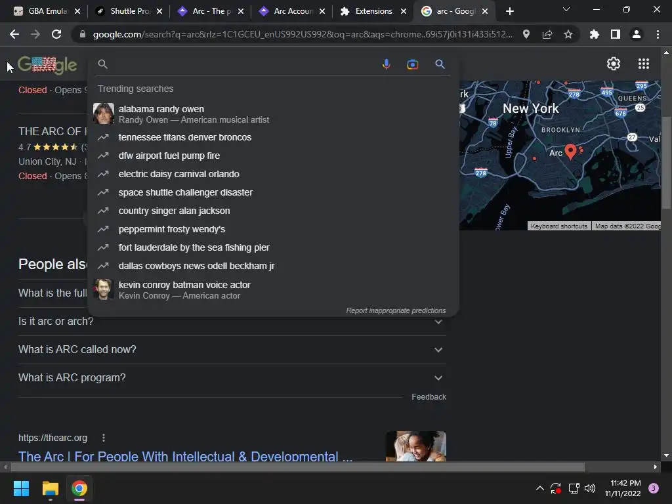Select 'peppermint frosty wendy's' suggestion

click(274, 229)
